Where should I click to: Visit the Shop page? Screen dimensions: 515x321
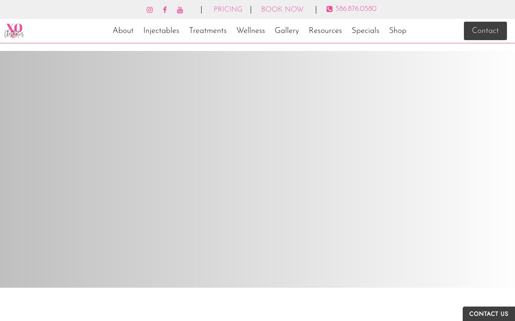tap(398, 31)
